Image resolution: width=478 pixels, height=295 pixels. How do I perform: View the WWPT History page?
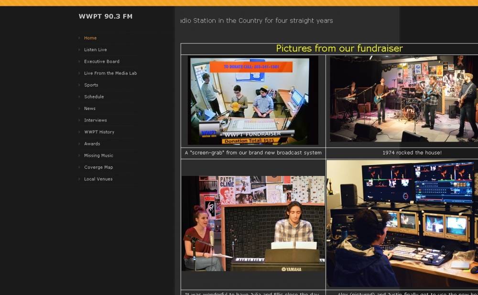(x=99, y=132)
